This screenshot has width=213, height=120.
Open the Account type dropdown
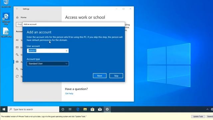click(x=48, y=64)
